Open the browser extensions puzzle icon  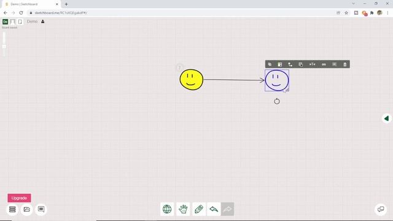[x=372, y=13]
